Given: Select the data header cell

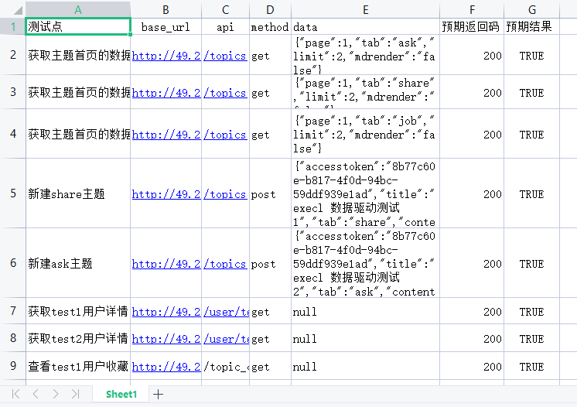Looking at the screenshot, I should pyautogui.click(x=365, y=26).
